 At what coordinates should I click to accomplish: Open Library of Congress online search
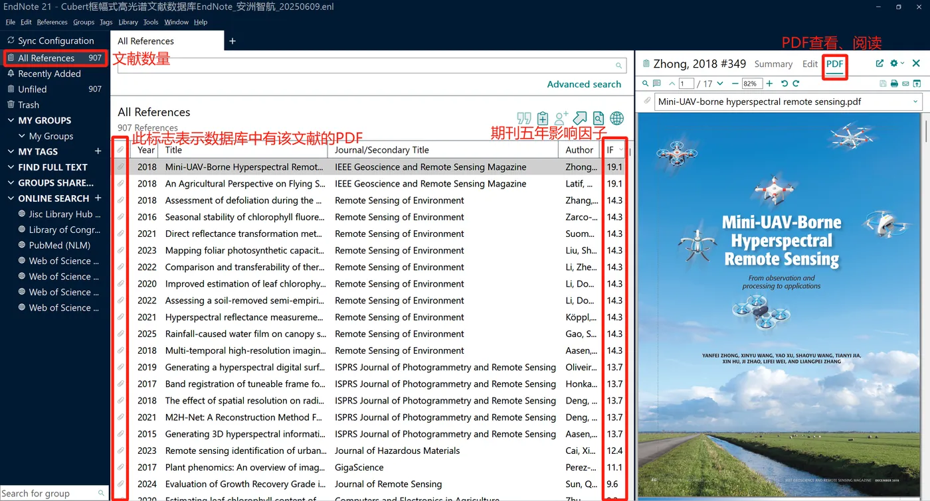coord(60,230)
